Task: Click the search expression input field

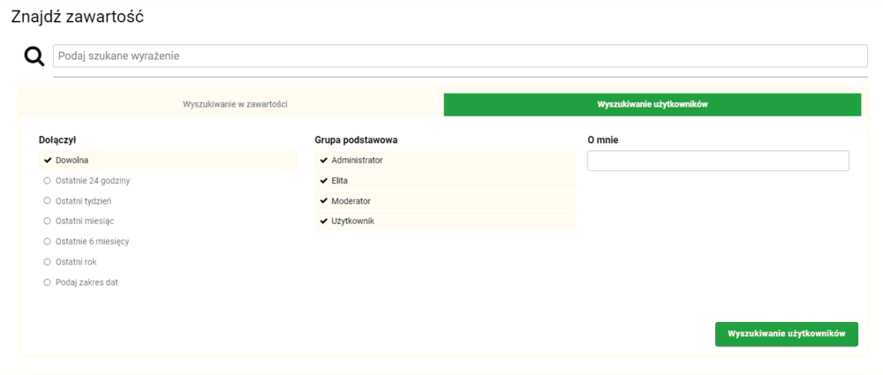Action: point(459,56)
